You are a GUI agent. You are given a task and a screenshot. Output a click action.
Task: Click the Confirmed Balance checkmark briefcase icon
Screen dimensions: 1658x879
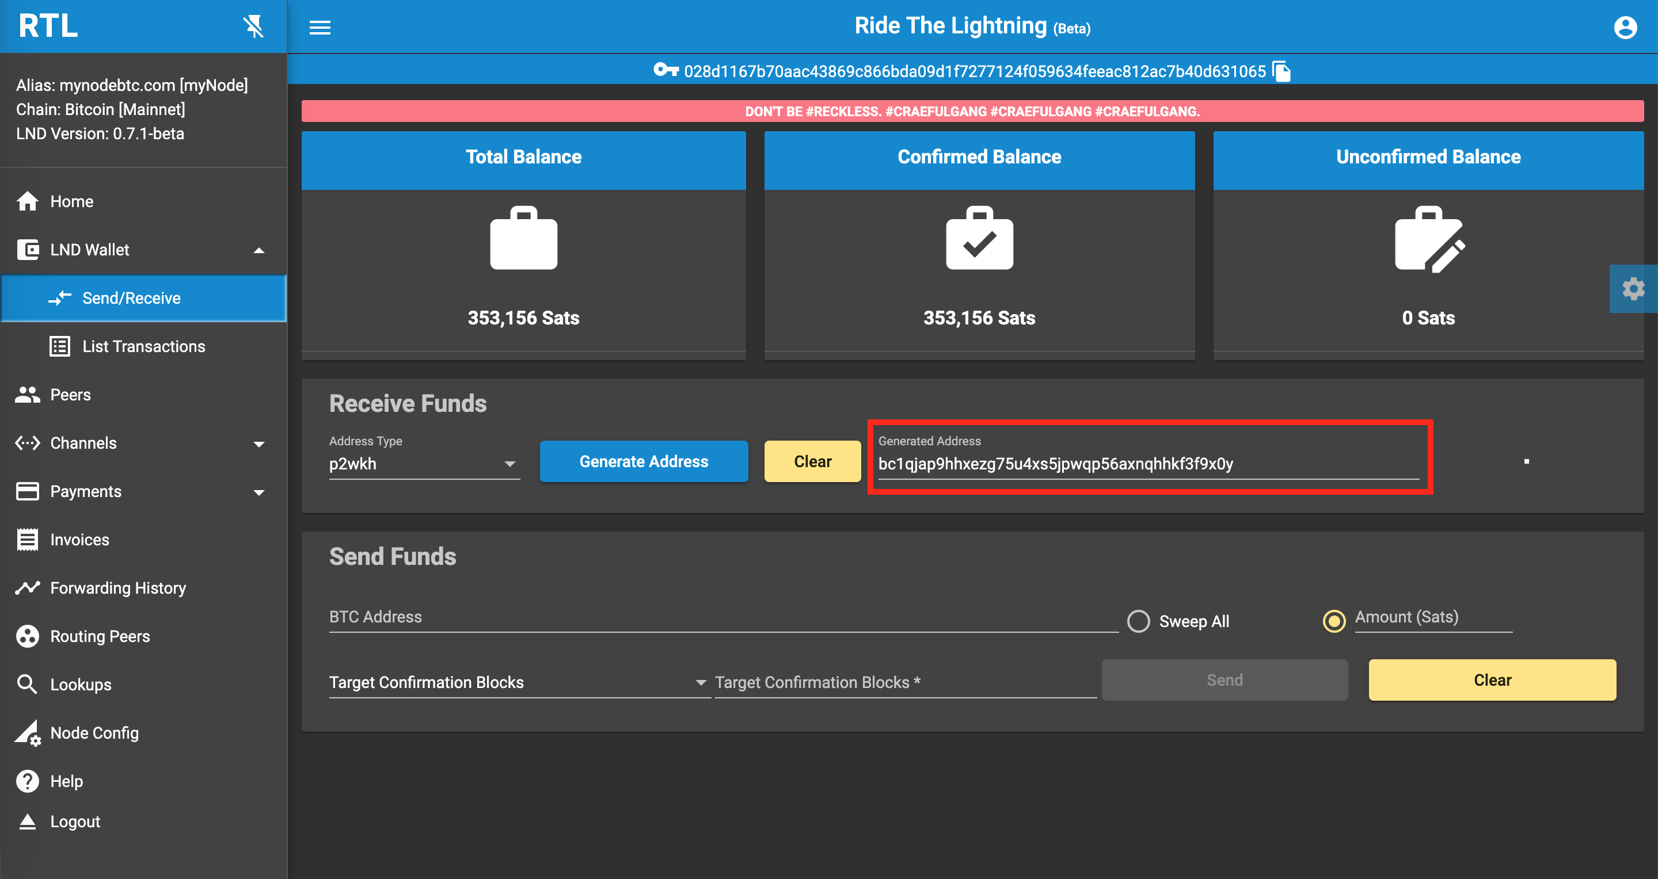pyautogui.click(x=979, y=238)
